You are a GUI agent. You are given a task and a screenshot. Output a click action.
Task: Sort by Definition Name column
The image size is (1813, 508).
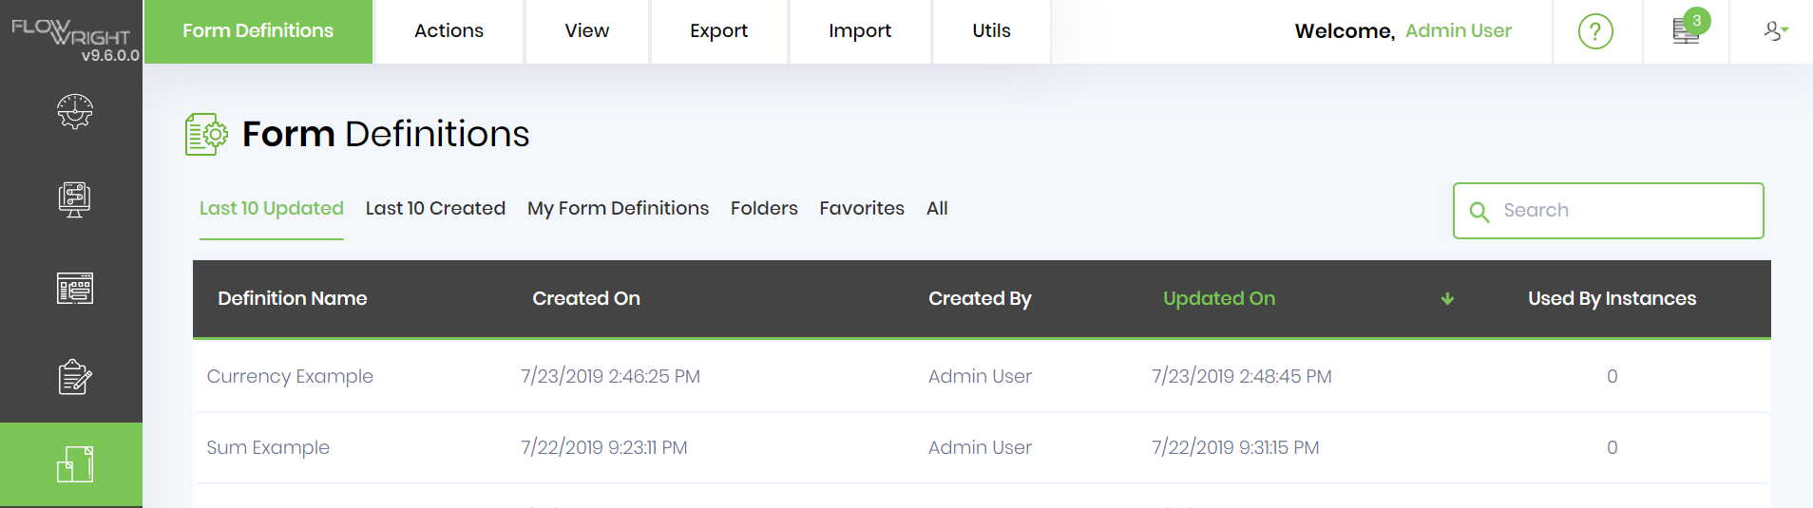pyautogui.click(x=292, y=299)
